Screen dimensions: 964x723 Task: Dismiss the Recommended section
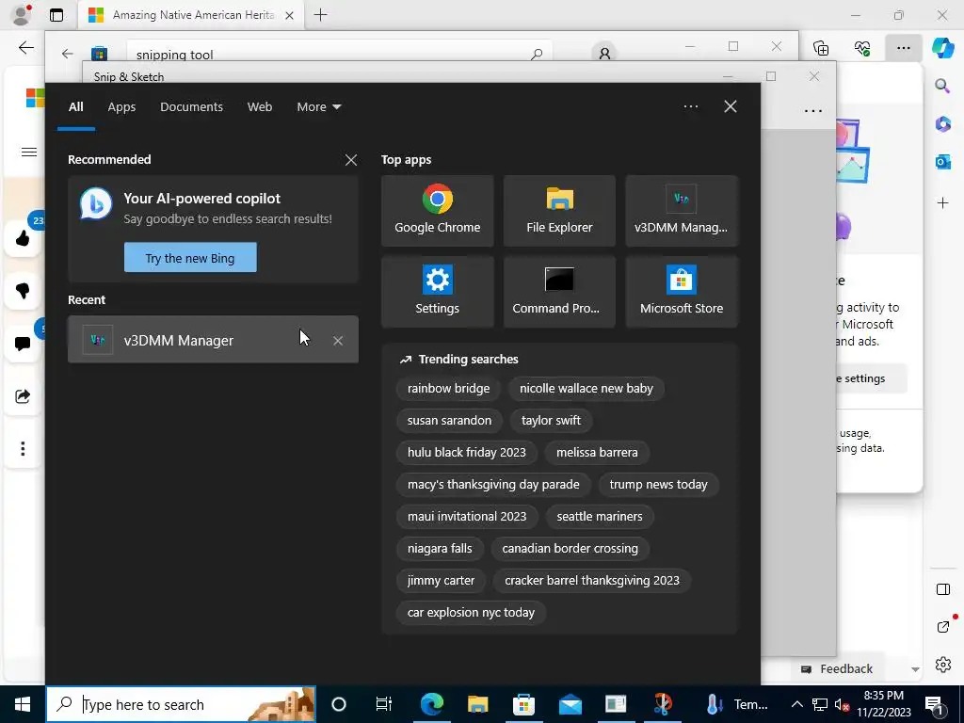point(351,160)
